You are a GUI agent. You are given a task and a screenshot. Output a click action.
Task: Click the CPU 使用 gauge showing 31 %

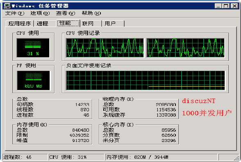[x=33, y=48]
